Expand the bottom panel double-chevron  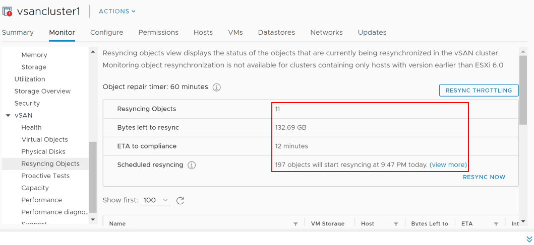529,239
